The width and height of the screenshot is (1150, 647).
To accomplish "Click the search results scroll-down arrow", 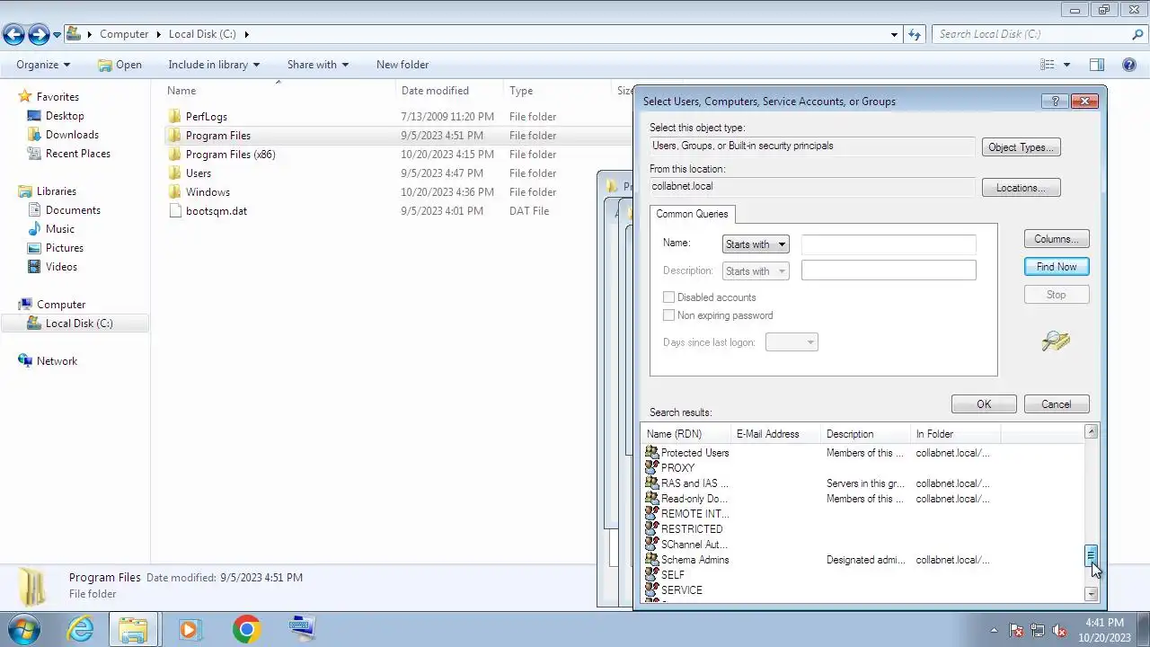I will click(x=1092, y=594).
